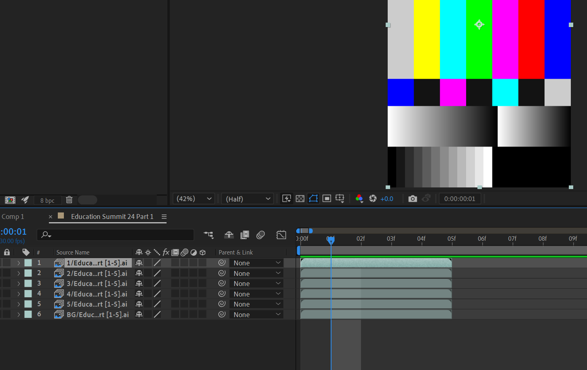Image resolution: width=587 pixels, height=370 pixels.
Task: Select the Education Summit 24 Part 1 tab
Action: (x=112, y=217)
